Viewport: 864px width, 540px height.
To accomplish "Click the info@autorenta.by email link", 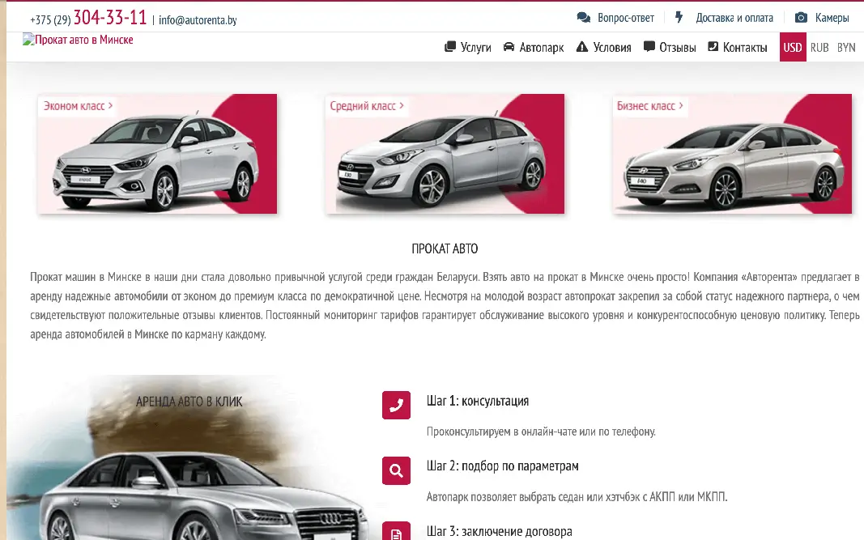I will point(198,20).
